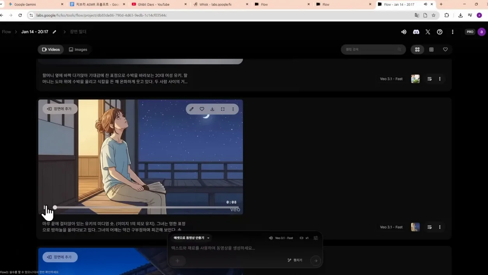Edit the moon-gazing video with pencil icon

191,109
